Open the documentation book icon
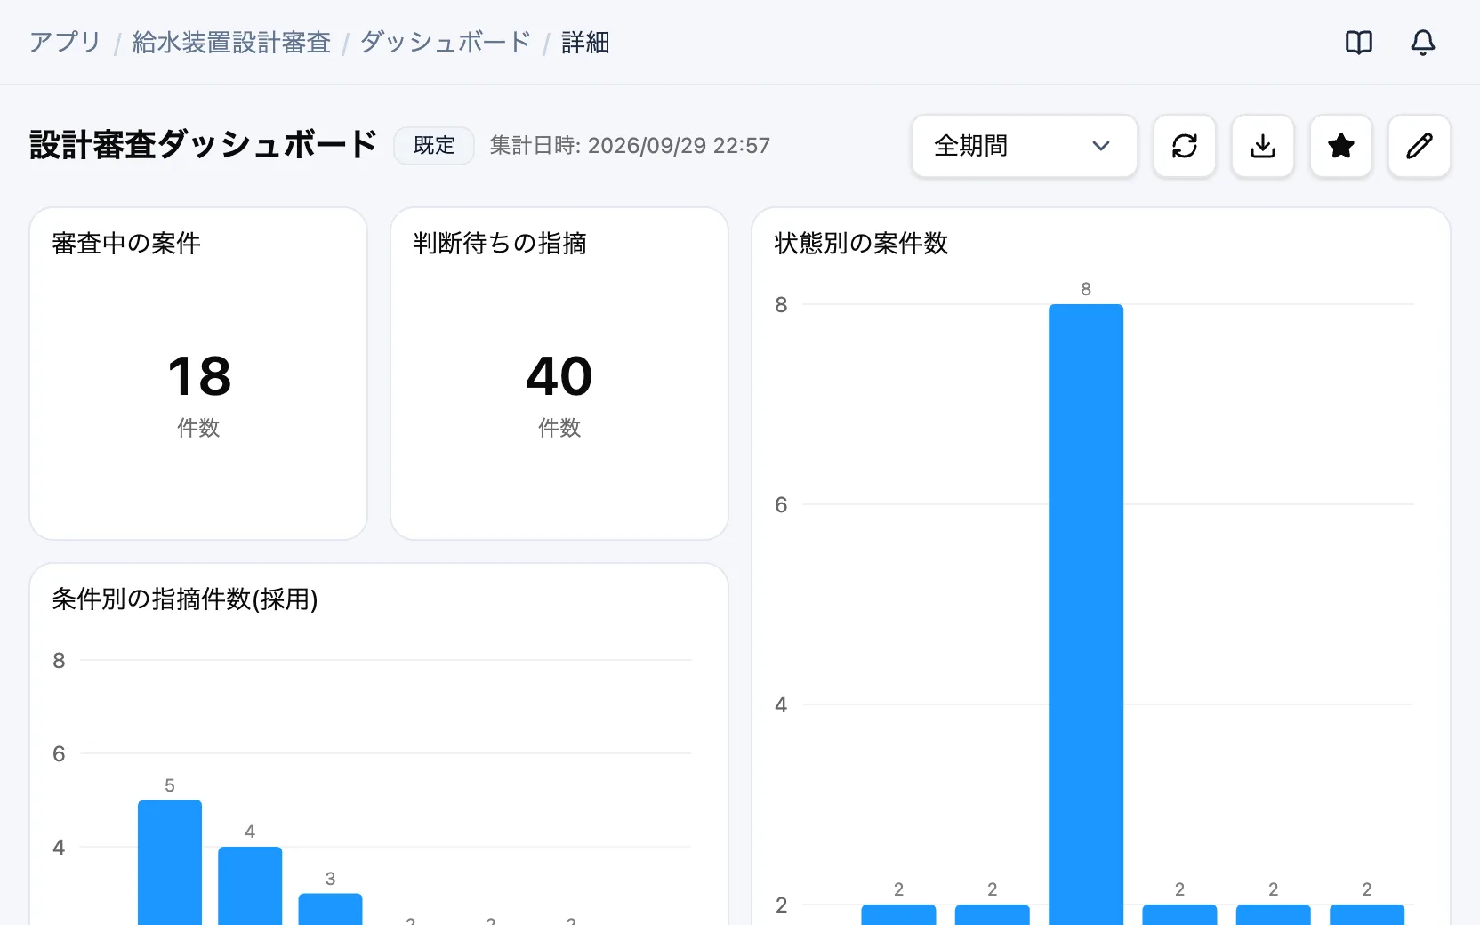The height and width of the screenshot is (925, 1480). tap(1358, 42)
